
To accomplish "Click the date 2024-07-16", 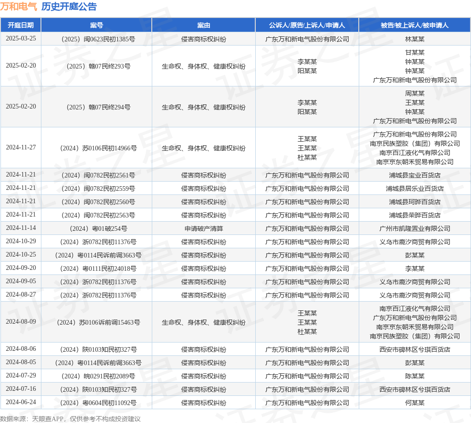I will coord(21,389).
